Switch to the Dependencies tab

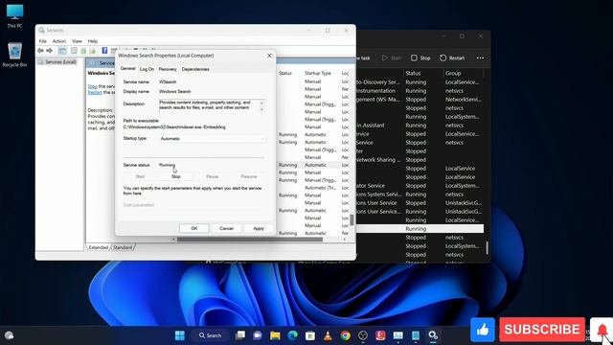click(195, 69)
